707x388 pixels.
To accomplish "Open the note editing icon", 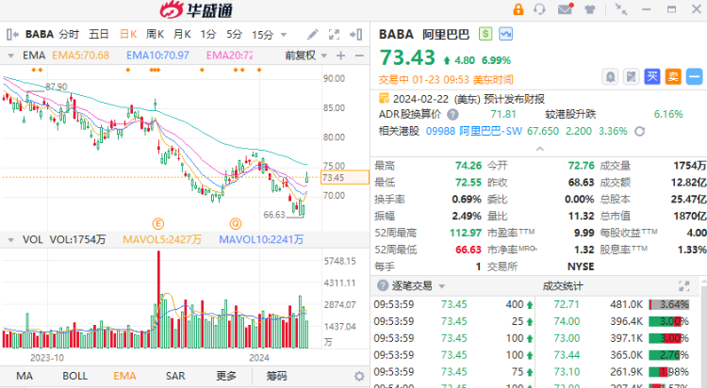I will tap(631, 76).
